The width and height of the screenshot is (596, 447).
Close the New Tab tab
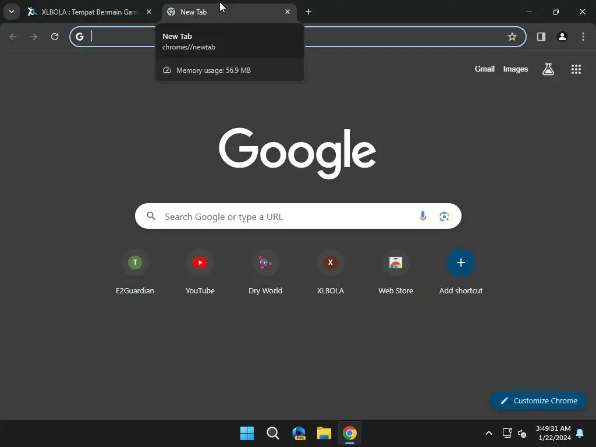(288, 12)
